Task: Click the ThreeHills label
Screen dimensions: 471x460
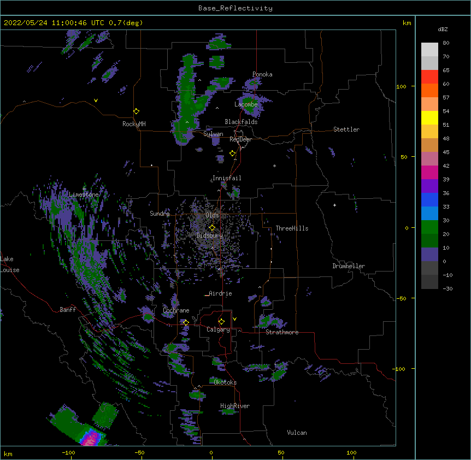Action: (x=292, y=228)
